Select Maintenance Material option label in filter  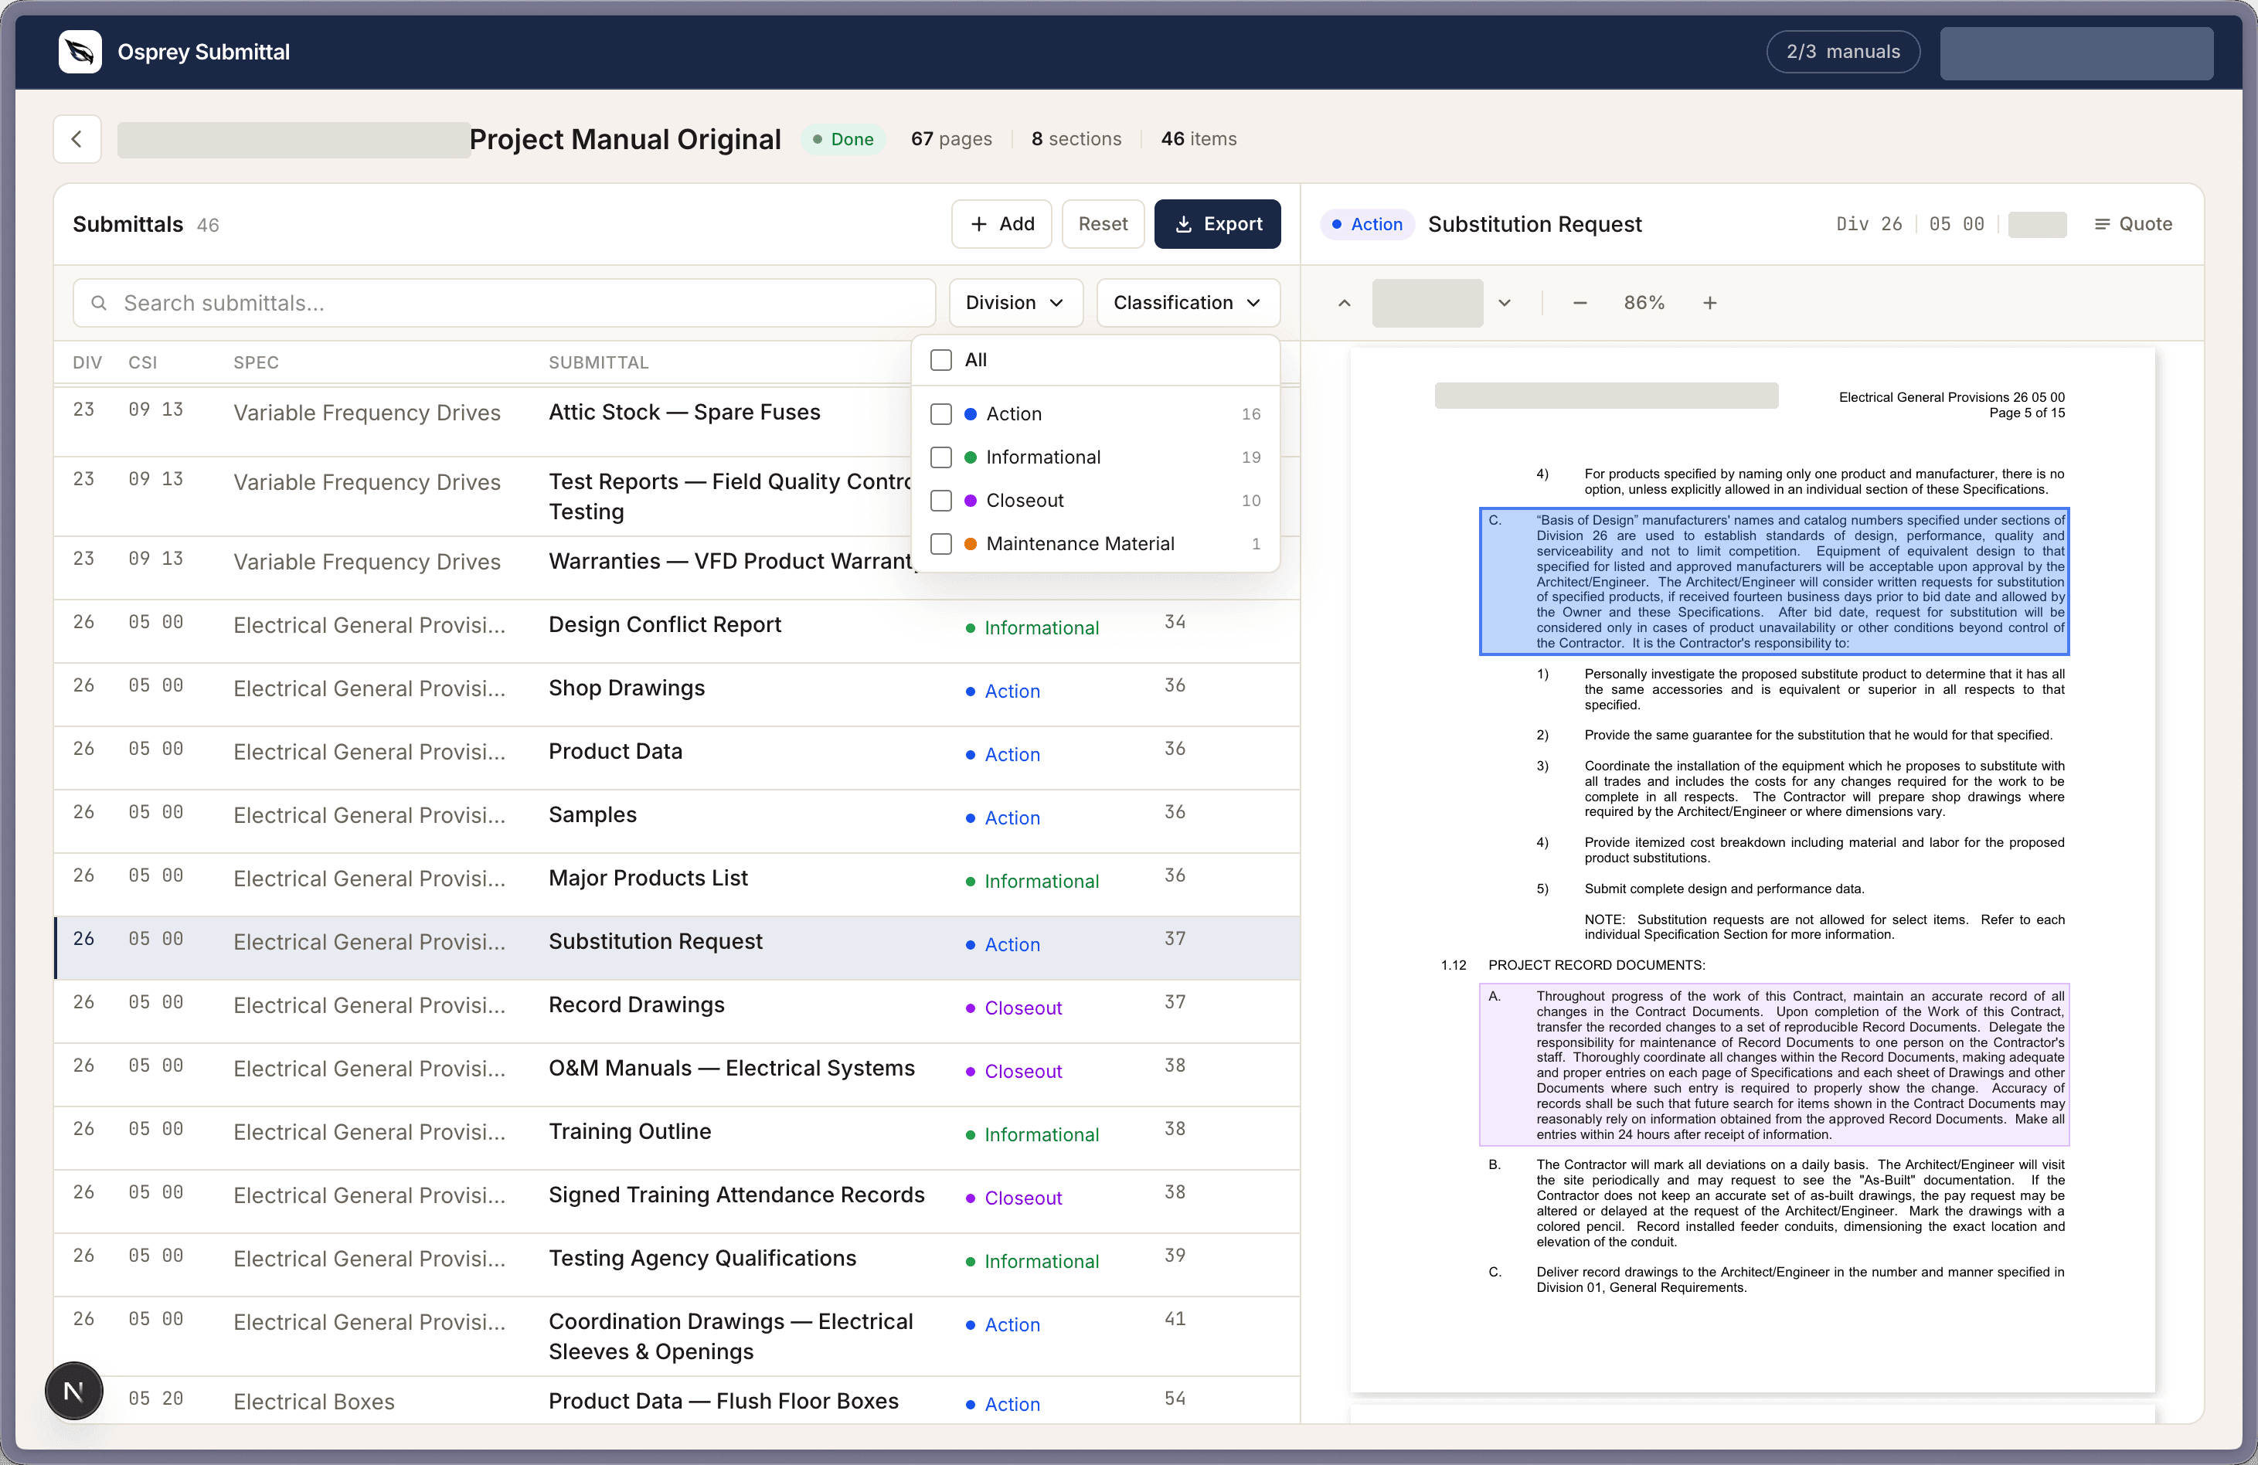[1080, 544]
